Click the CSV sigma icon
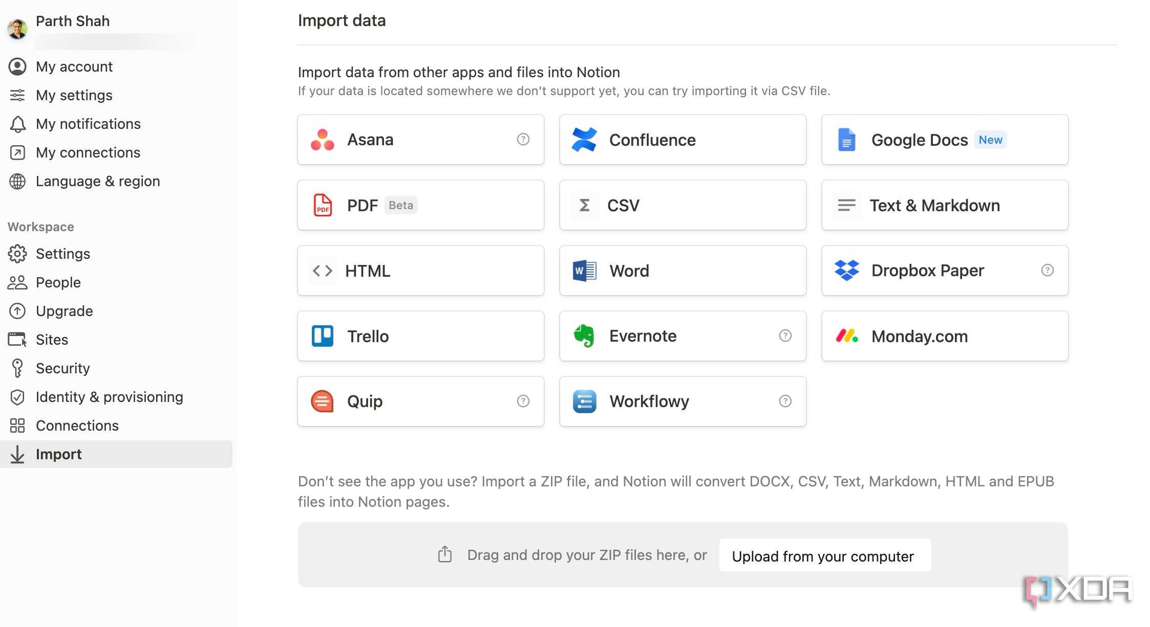Viewport: 1150px width, 627px height. (584, 205)
